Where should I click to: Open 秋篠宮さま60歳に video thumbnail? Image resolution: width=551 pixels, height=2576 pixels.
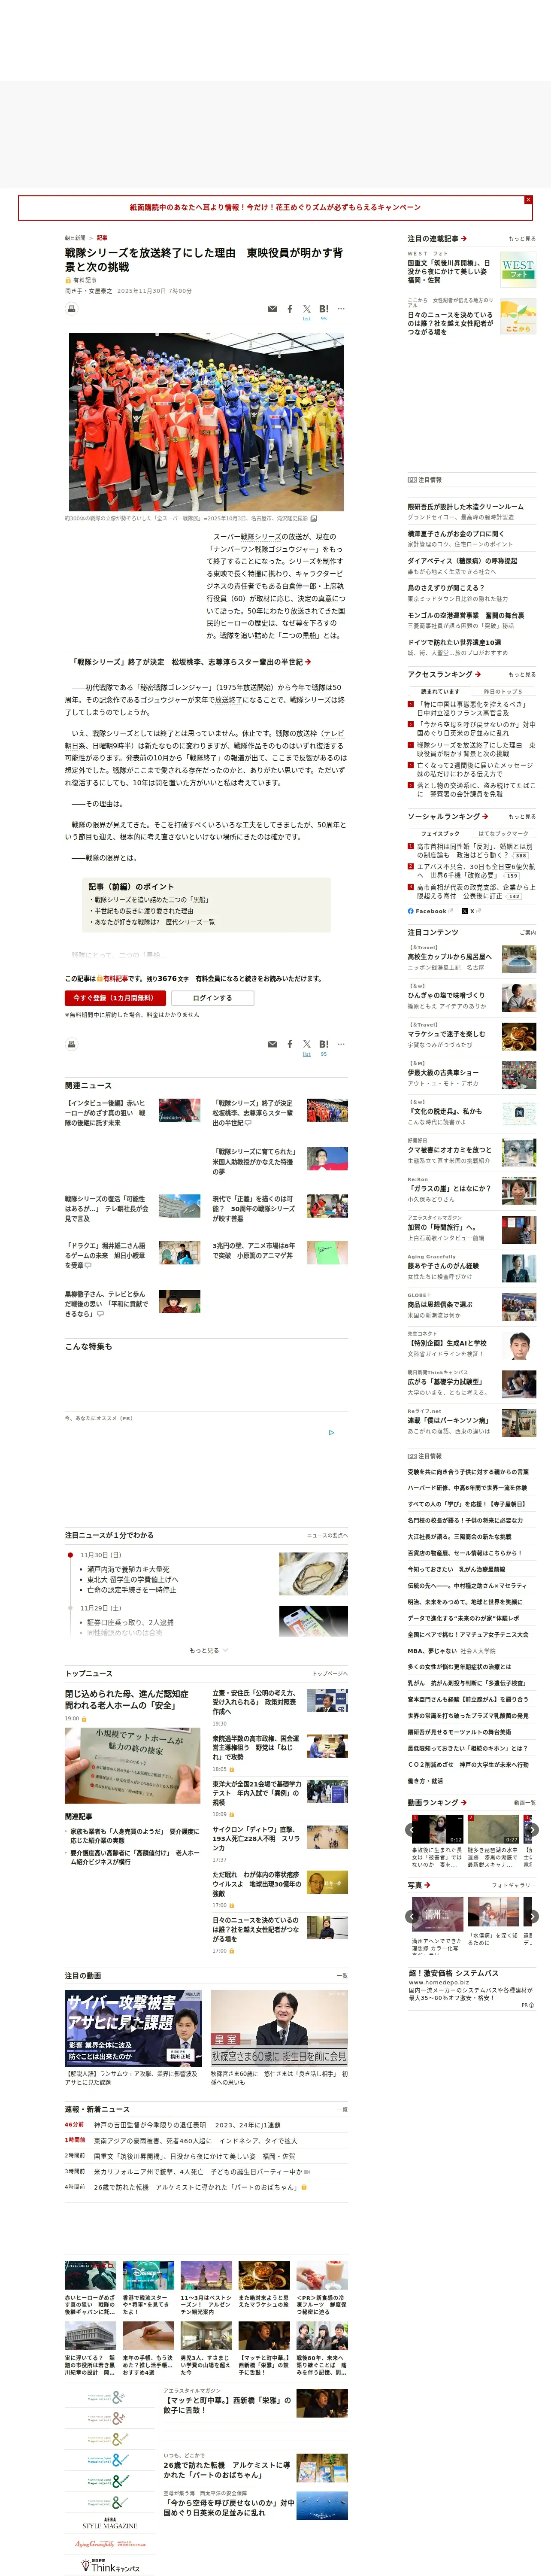279,2028
